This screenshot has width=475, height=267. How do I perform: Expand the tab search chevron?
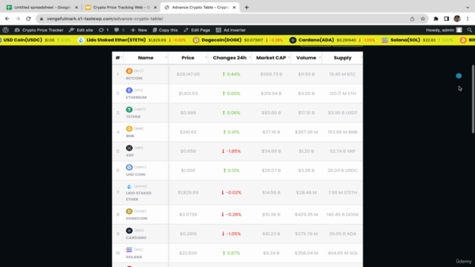click(468, 7)
